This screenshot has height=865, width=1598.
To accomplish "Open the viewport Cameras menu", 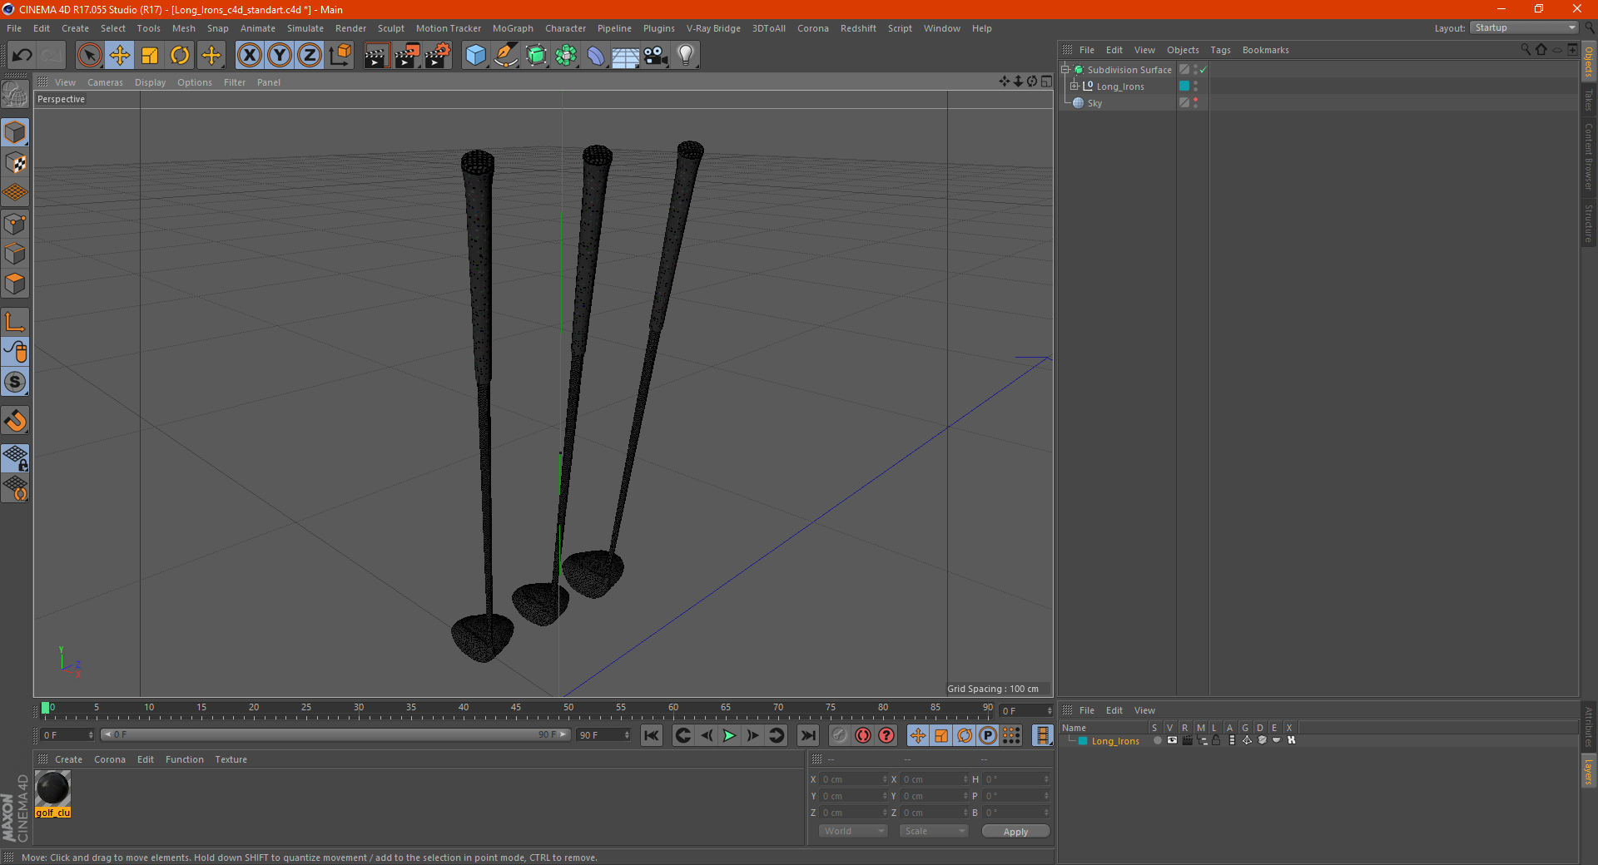I will 105,82.
